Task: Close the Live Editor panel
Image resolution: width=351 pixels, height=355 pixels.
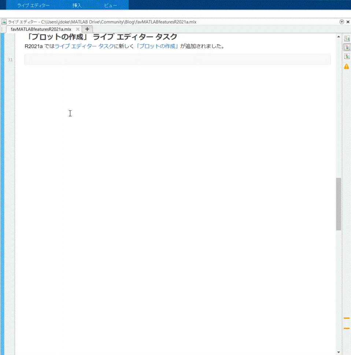Action: [x=347, y=22]
